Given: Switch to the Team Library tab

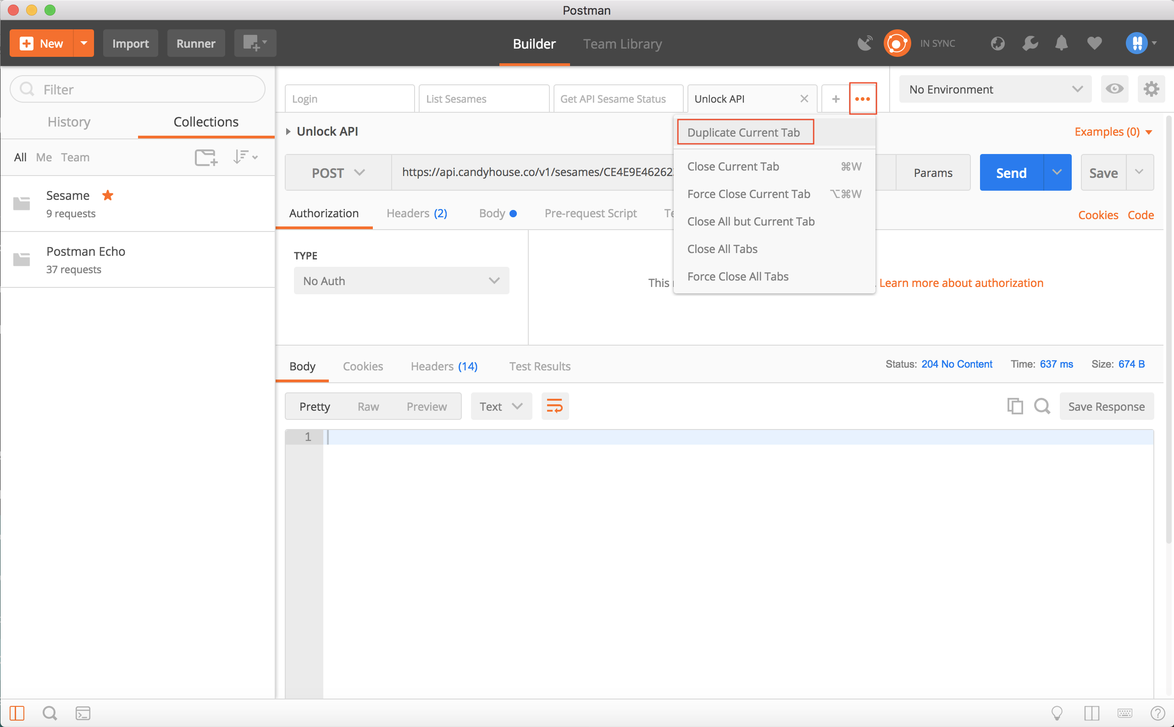Looking at the screenshot, I should 622,44.
